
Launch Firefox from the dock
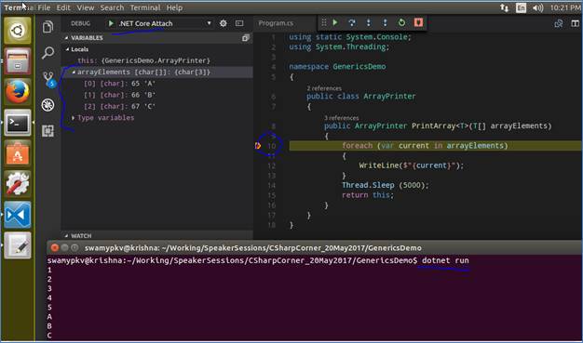pos(17,92)
